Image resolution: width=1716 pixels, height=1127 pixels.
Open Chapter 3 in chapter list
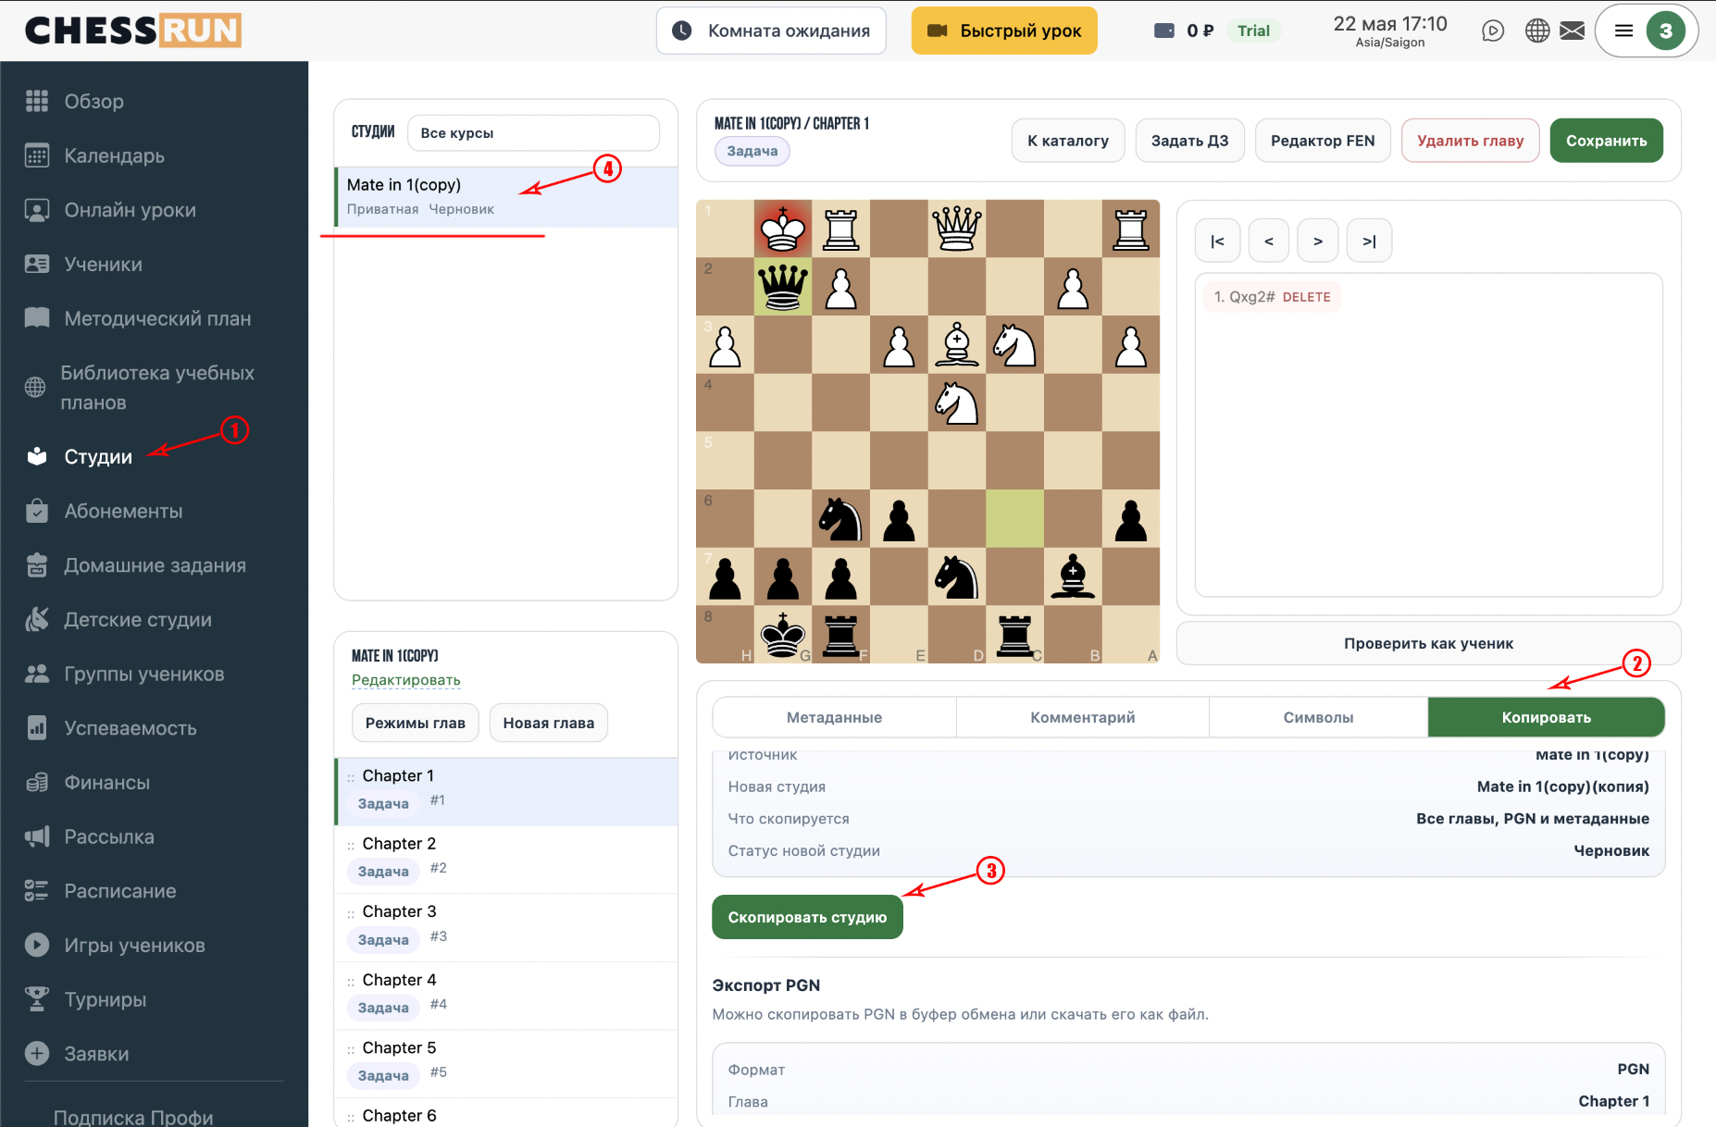[x=506, y=927]
